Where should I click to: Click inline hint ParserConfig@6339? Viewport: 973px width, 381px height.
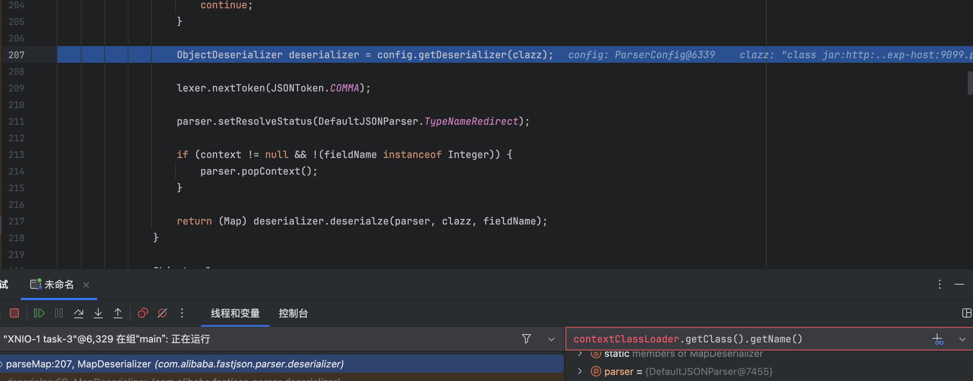pos(665,55)
